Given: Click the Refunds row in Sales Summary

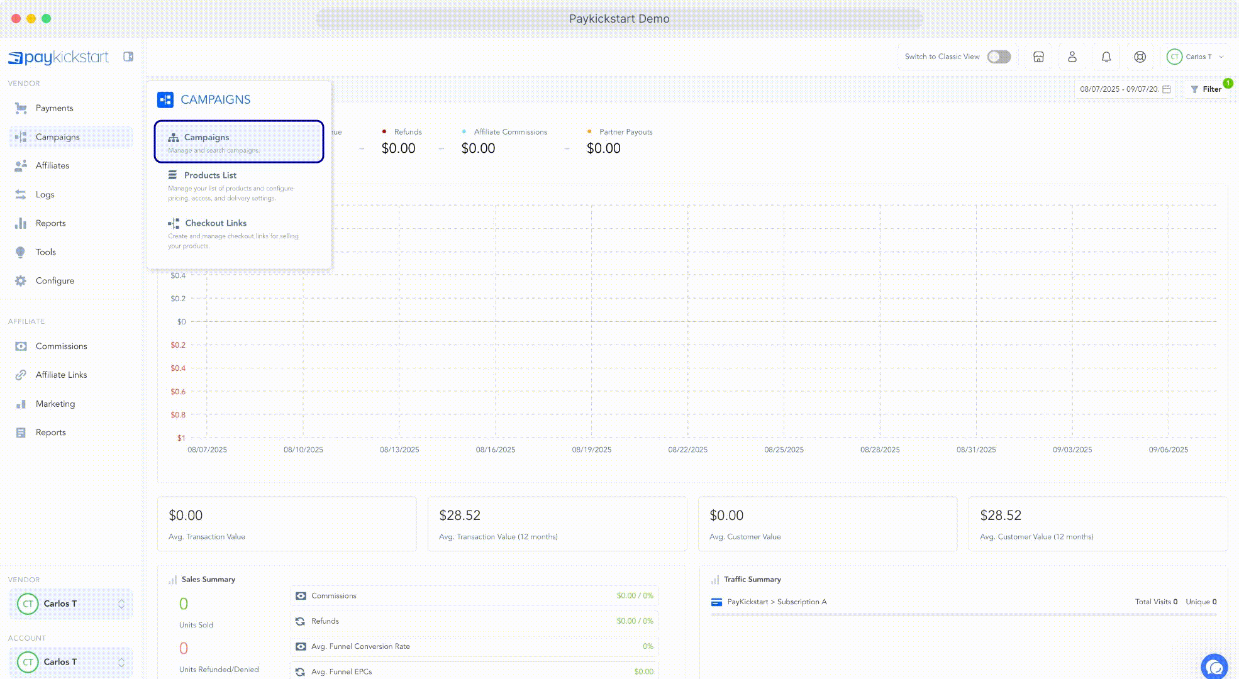Looking at the screenshot, I should [474, 621].
